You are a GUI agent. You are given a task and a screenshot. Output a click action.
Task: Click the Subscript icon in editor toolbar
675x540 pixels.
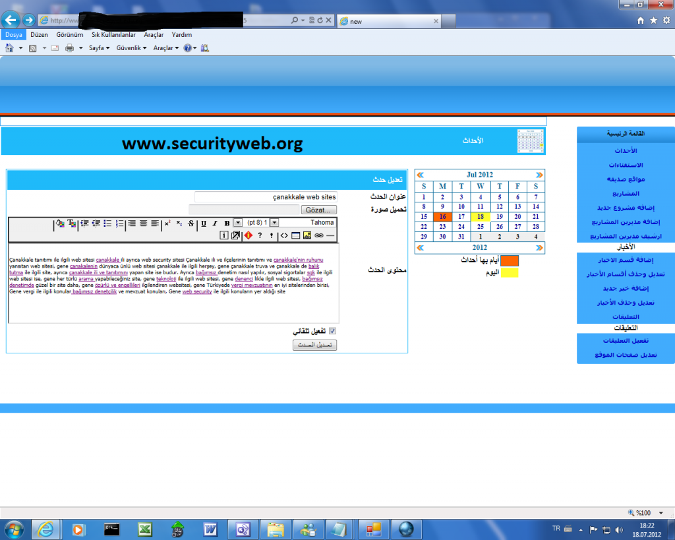pyautogui.click(x=179, y=223)
